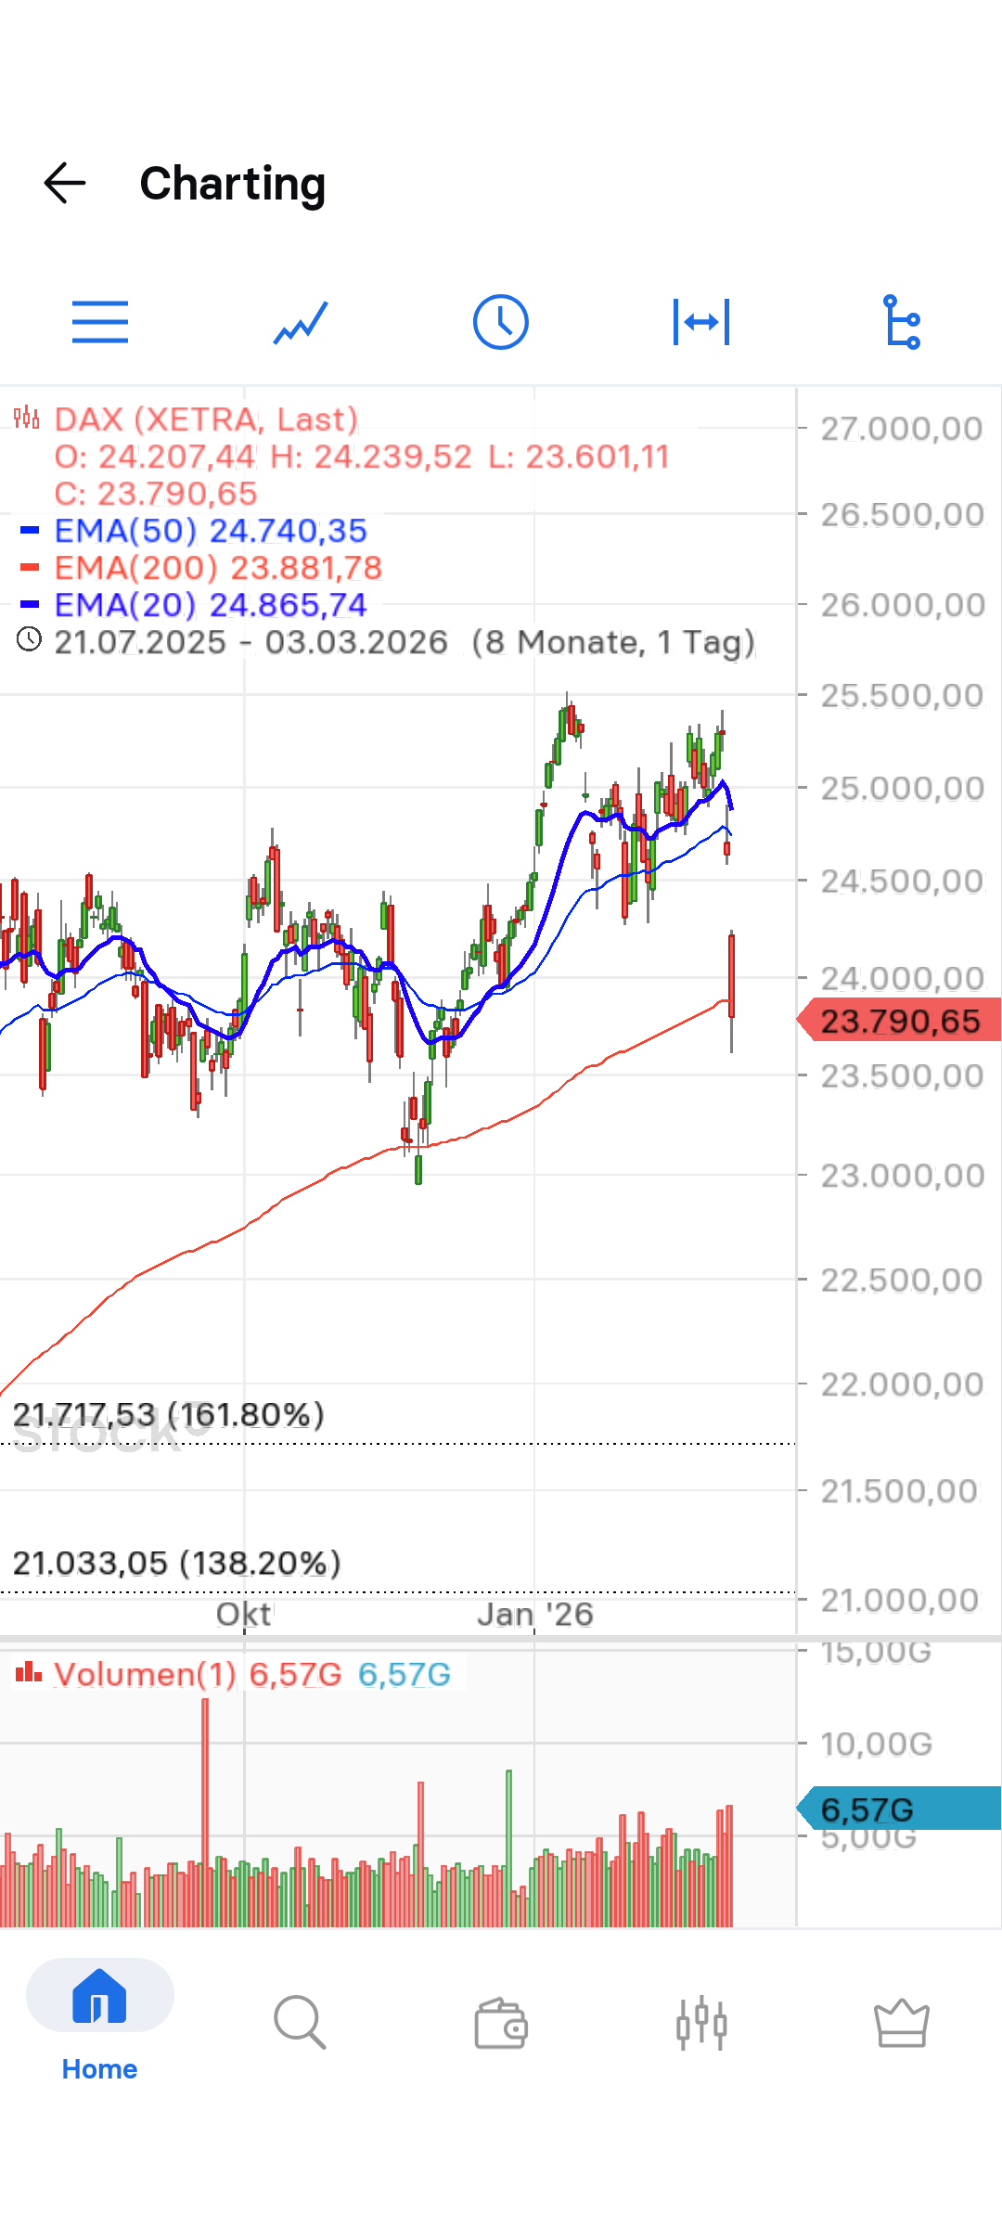Select the EMA(20) indicator label

(210, 605)
